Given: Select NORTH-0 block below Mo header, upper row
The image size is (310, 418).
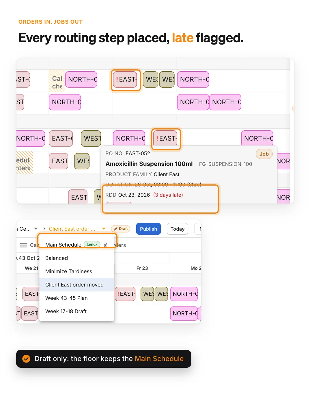Looking at the screenshot, I should [x=184, y=294].
